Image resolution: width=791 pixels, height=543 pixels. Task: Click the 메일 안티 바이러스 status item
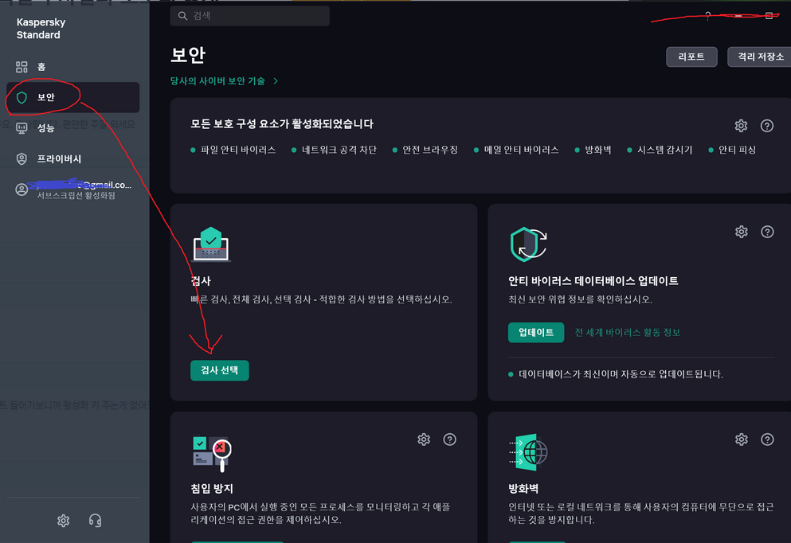tap(516, 150)
